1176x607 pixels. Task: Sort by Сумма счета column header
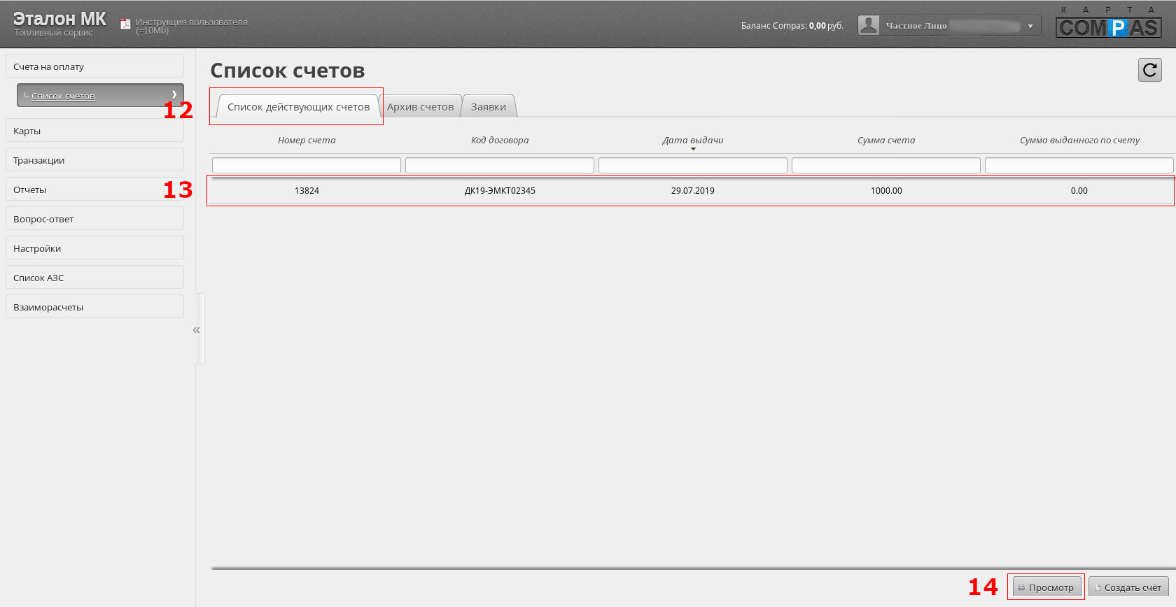(886, 141)
